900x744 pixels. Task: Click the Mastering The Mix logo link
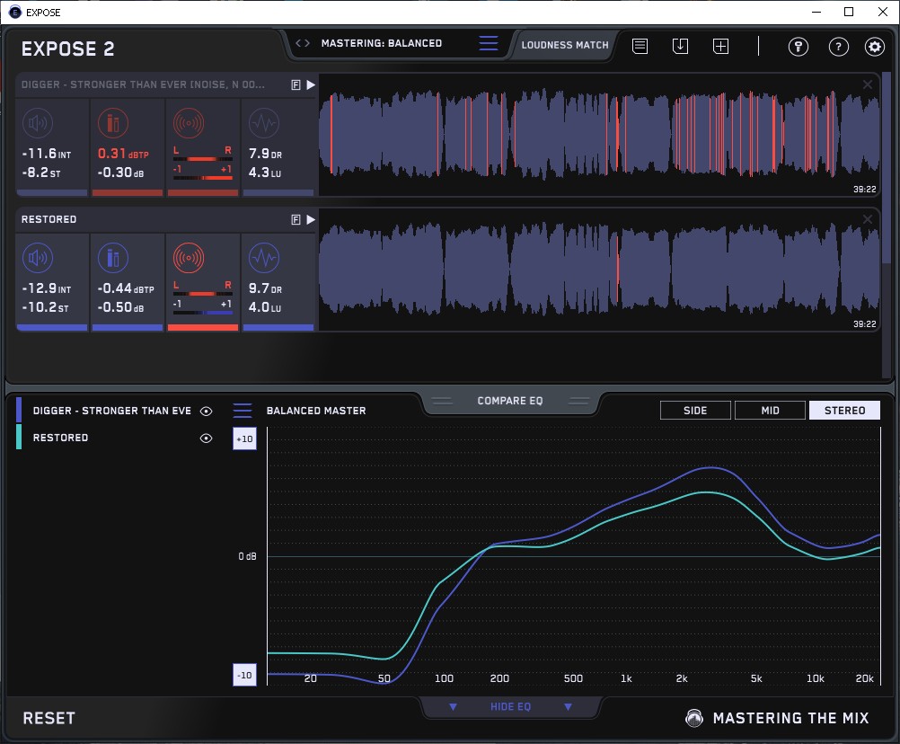[777, 718]
